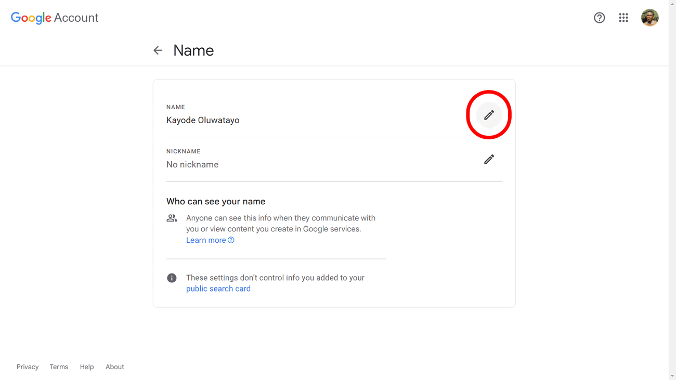The height and width of the screenshot is (380, 676).
Task: Select the No nickname field
Action: pos(192,164)
